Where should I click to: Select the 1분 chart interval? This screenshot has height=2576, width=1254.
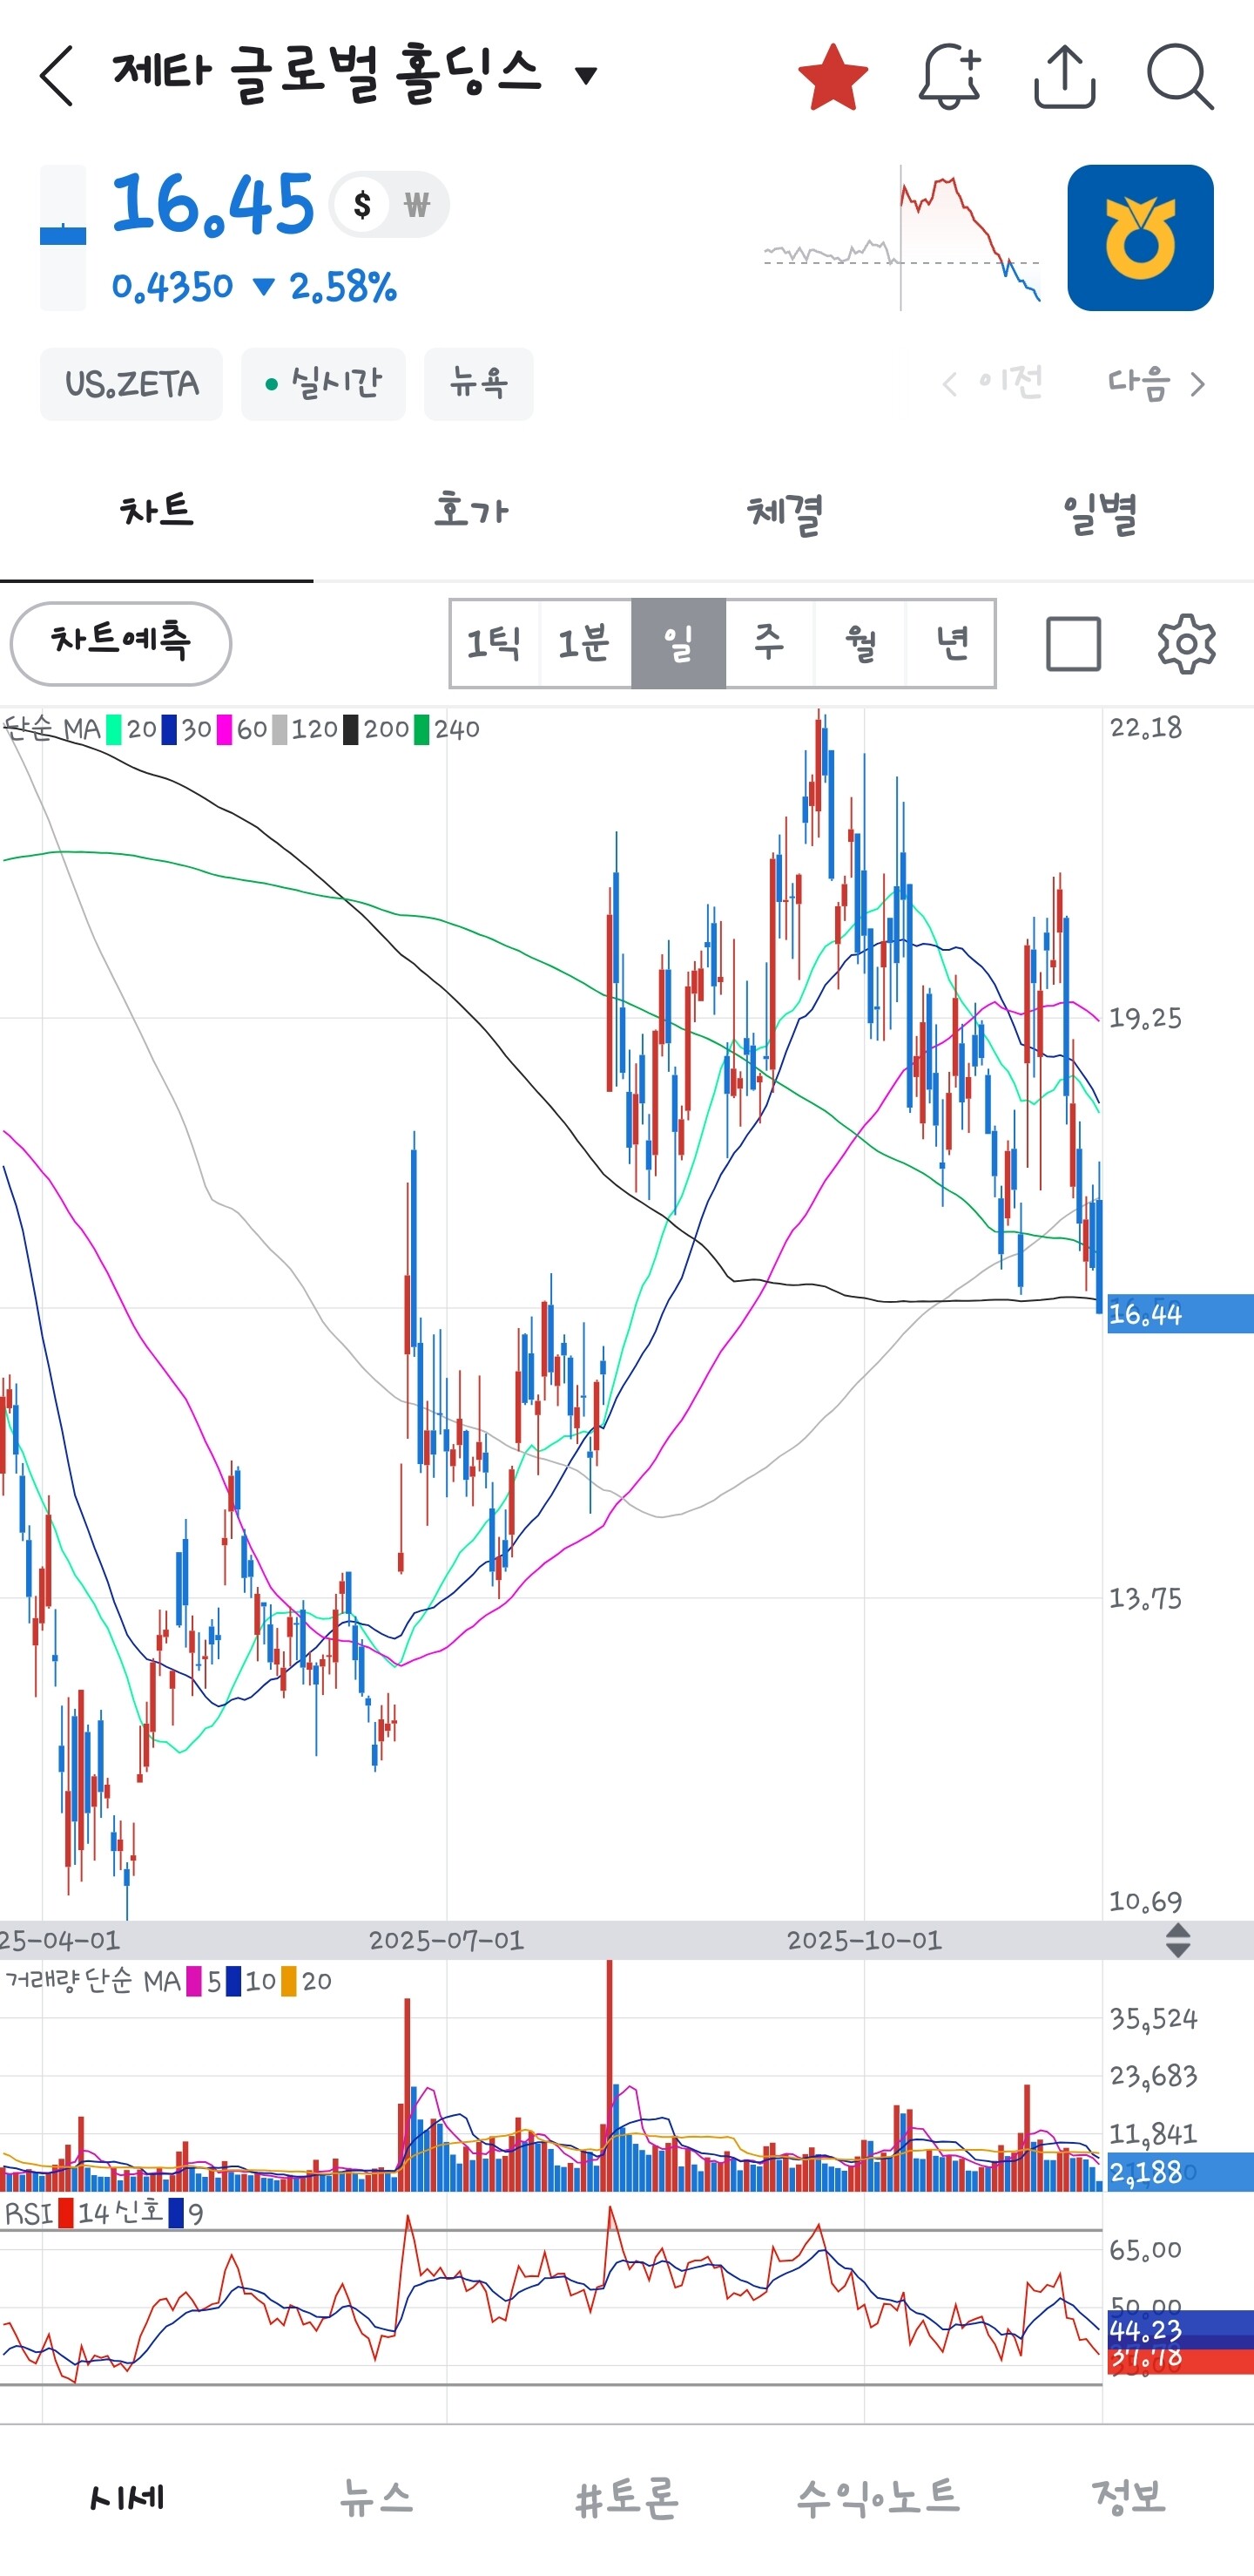[x=585, y=643]
